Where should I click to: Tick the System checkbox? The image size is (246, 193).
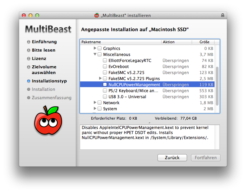[100, 109]
